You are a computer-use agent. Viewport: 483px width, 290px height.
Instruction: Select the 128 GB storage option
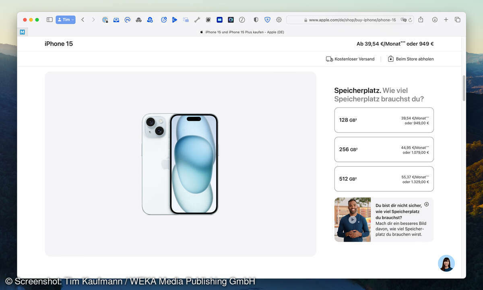coord(384,120)
